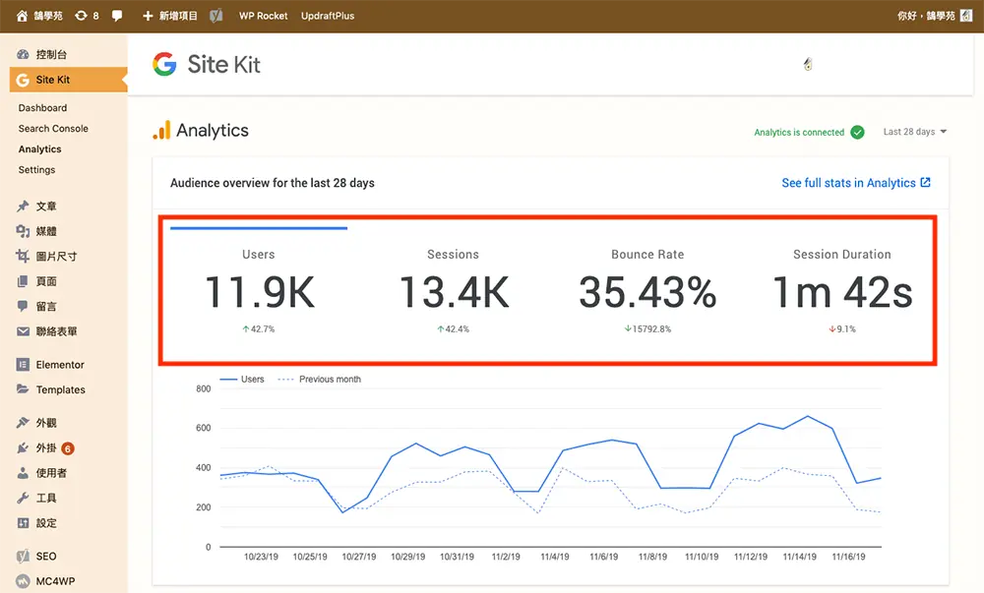Click the Yoast icon in the admin bar
Image resolution: width=984 pixels, height=593 pixels.
point(215,16)
